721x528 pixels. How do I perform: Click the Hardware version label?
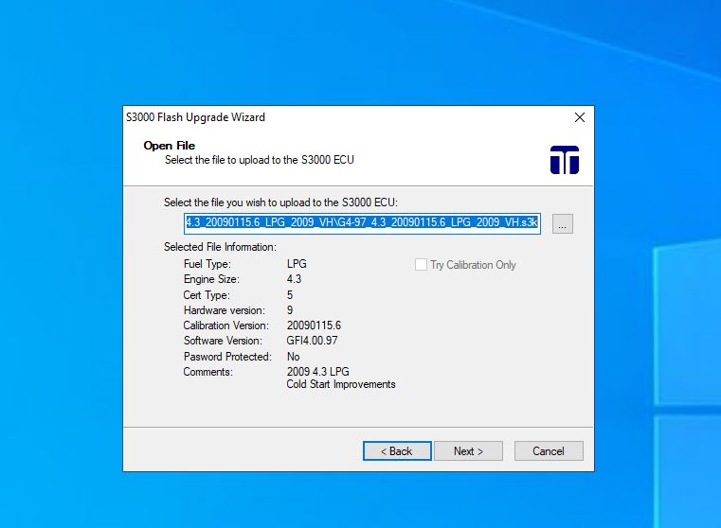tap(225, 310)
